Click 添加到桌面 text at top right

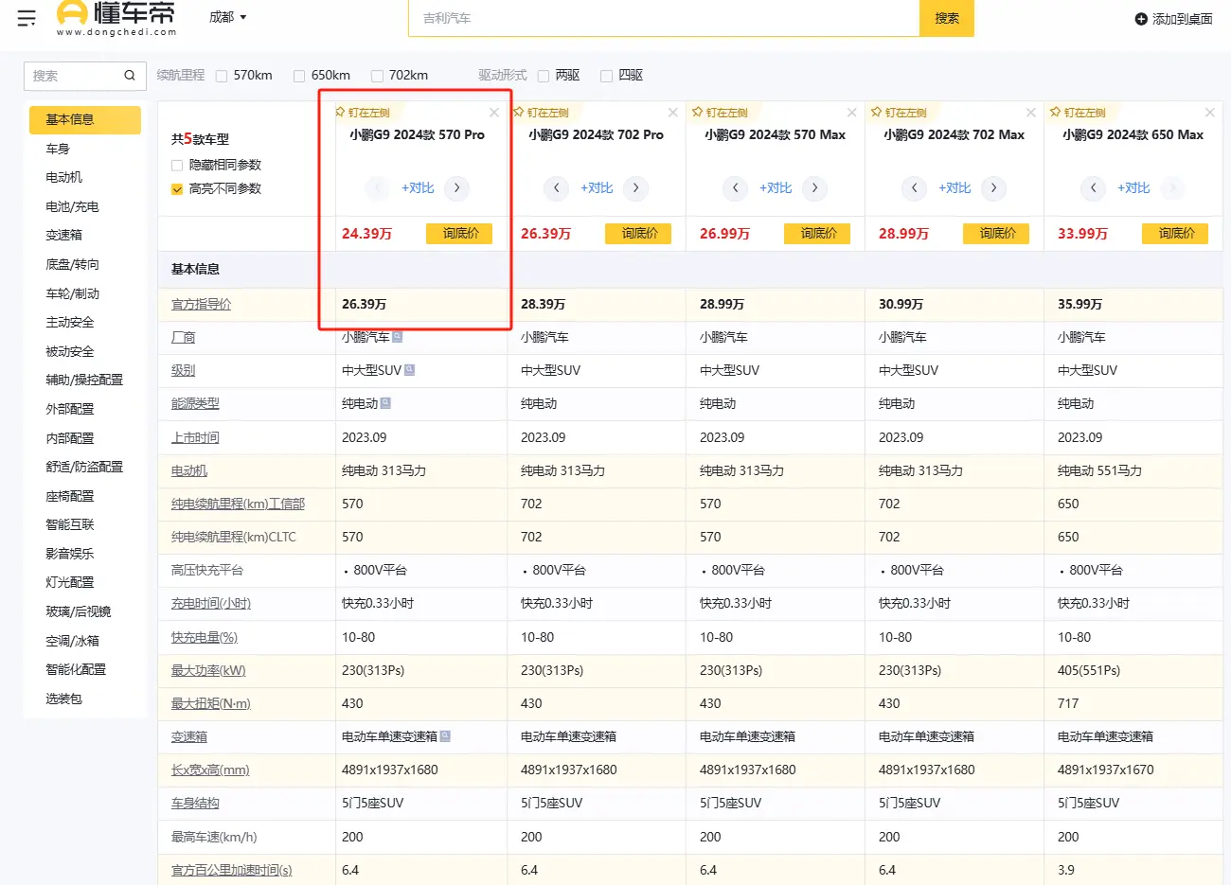(x=1183, y=19)
